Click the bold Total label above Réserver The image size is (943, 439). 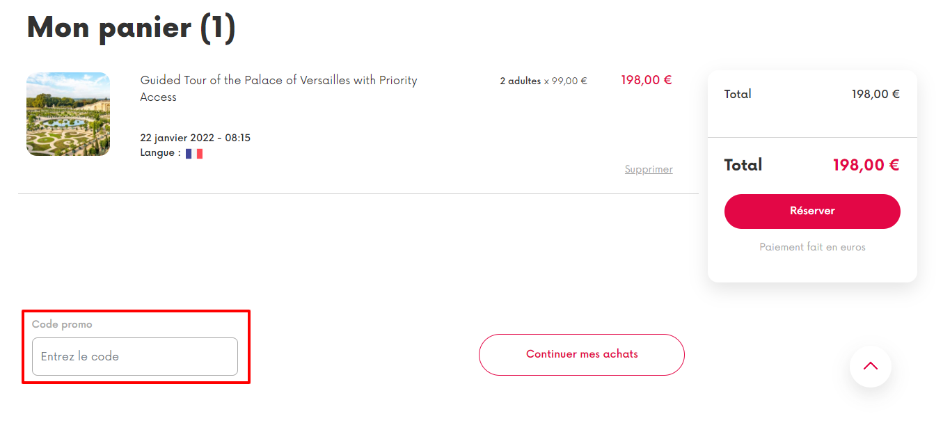tap(743, 165)
